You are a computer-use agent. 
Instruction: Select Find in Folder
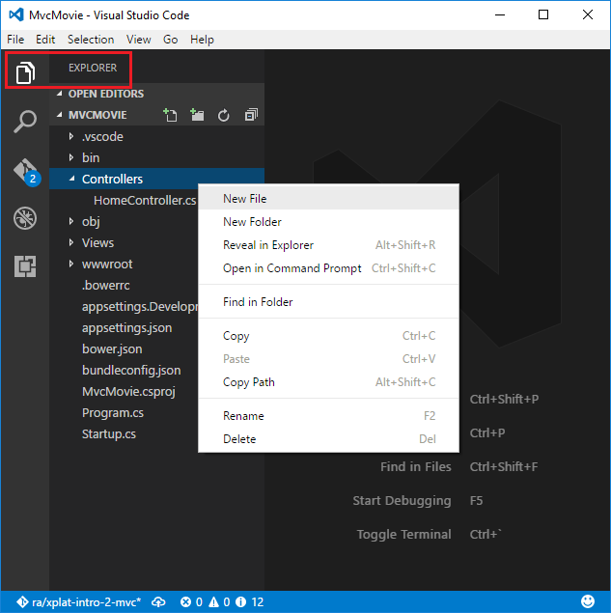[329, 302]
